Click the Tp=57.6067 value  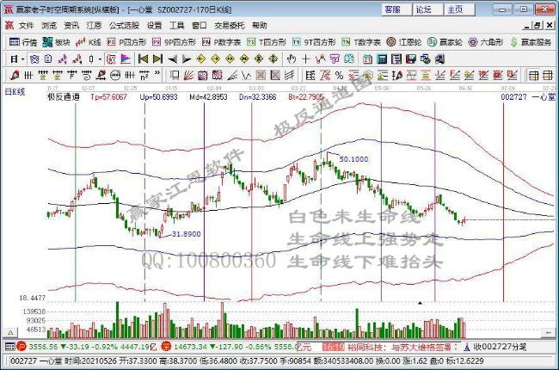click(108, 96)
